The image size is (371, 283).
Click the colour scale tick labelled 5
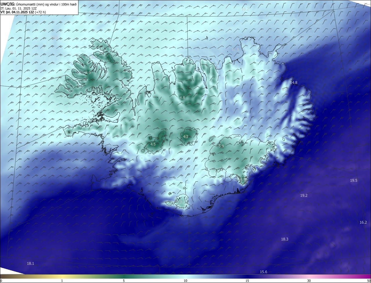124,281
